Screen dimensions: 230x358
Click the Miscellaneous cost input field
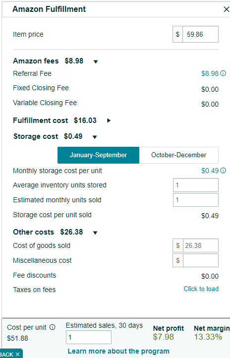pos(200,260)
